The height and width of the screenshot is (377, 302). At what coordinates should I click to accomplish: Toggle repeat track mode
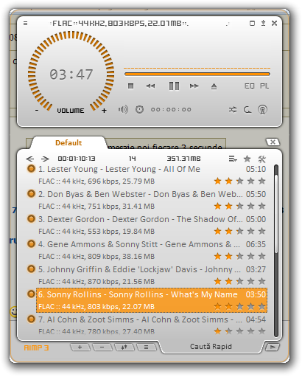247,110
